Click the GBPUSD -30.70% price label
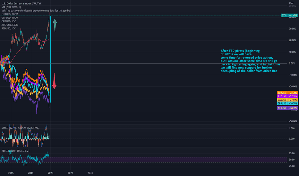The width and height of the screenshot is (299, 176). 287,103
